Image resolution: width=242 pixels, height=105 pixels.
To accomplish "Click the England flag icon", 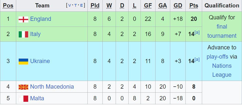I will tap(23, 19).
